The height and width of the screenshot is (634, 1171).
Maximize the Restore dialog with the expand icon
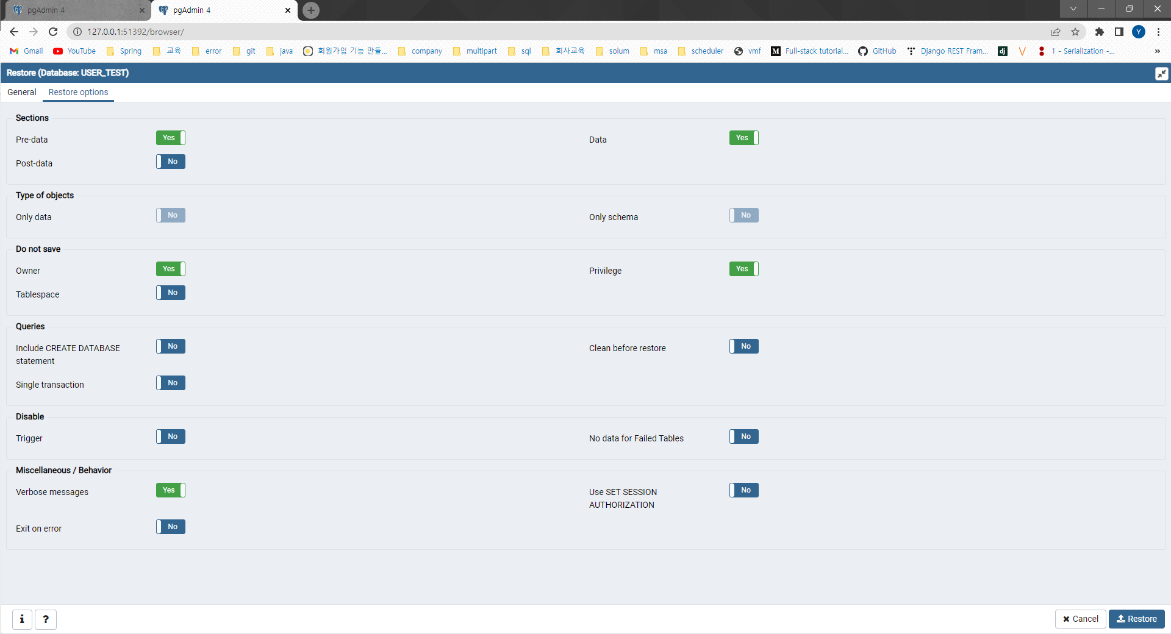click(x=1161, y=74)
